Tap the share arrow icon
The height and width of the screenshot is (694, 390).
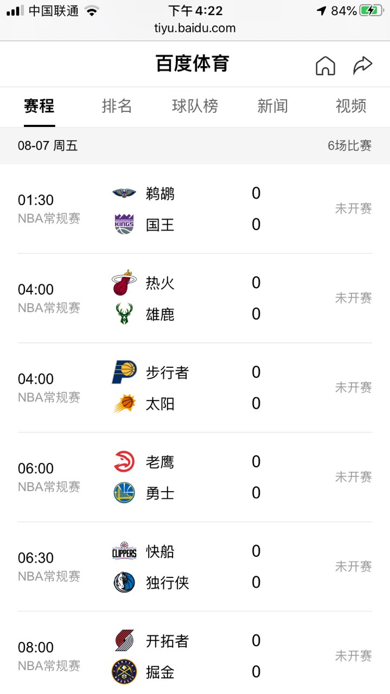(x=362, y=66)
